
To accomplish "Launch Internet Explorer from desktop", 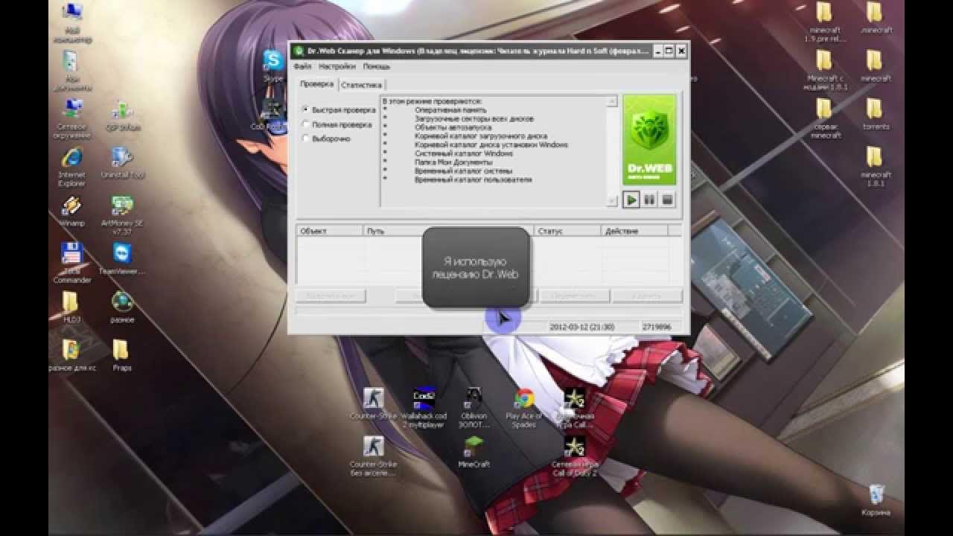I will coord(72,167).
